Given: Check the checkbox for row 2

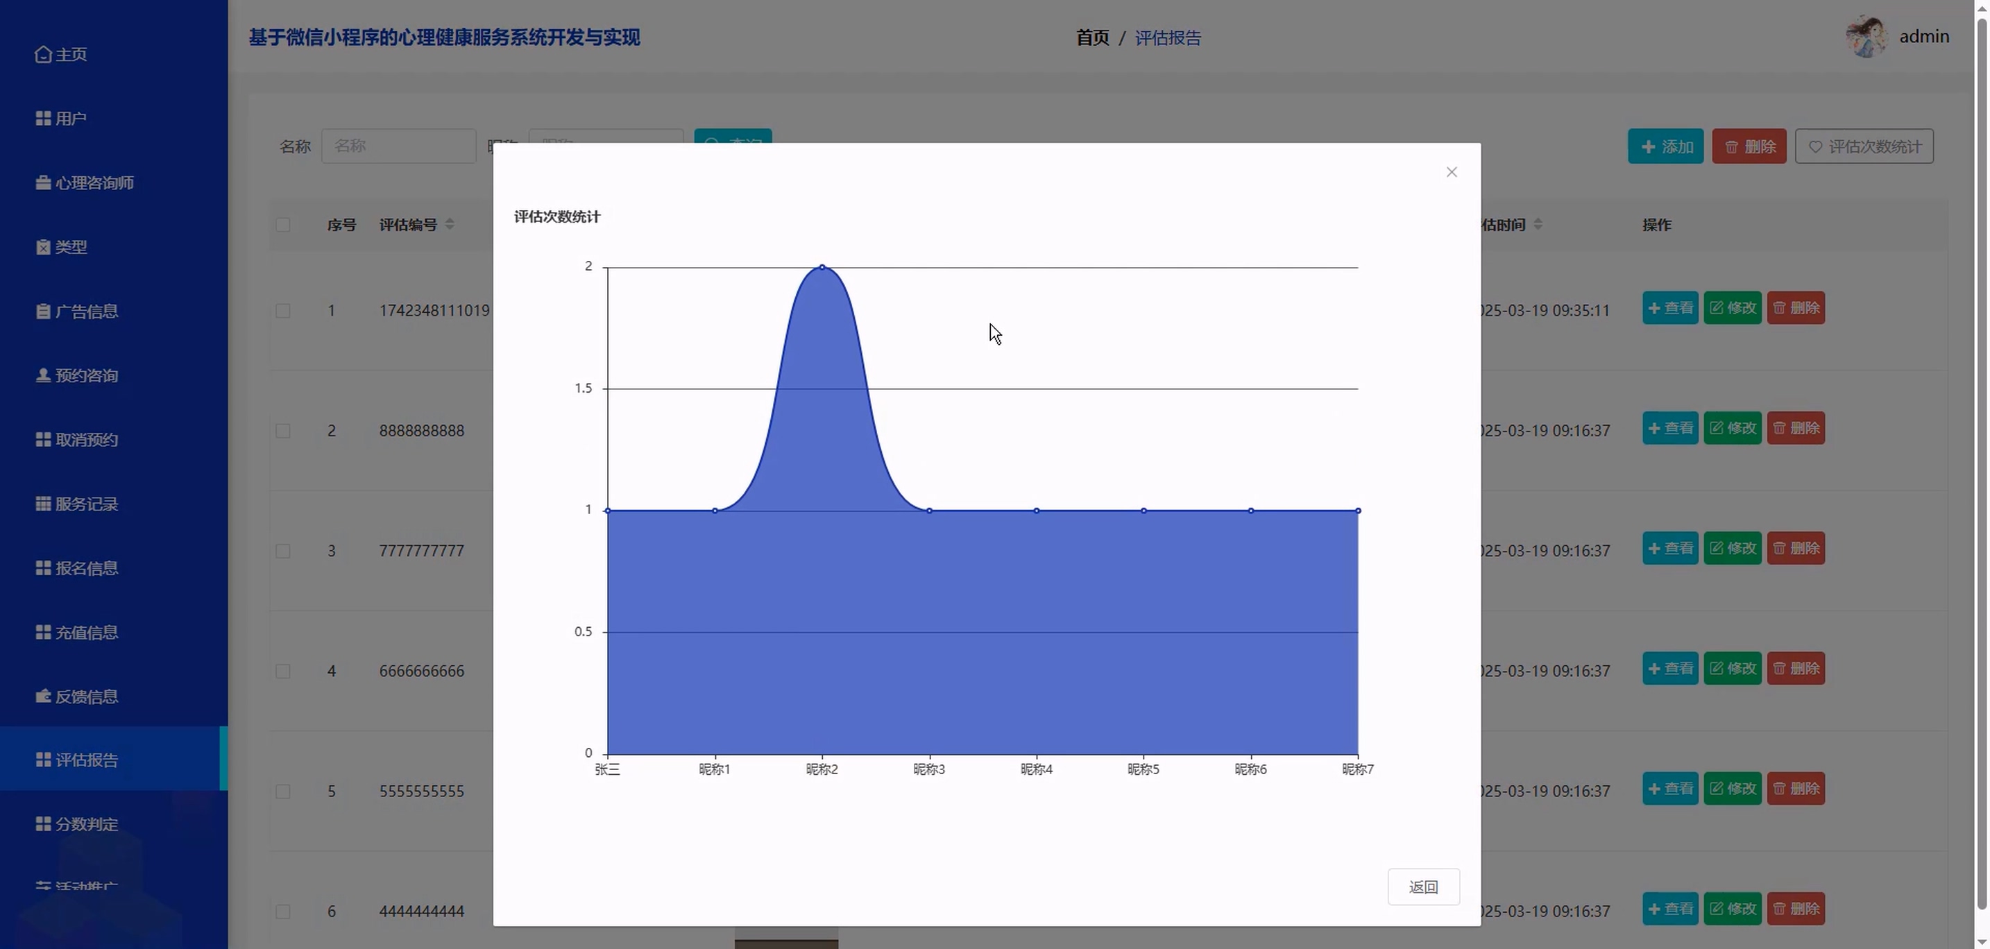Looking at the screenshot, I should [x=282, y=431].
